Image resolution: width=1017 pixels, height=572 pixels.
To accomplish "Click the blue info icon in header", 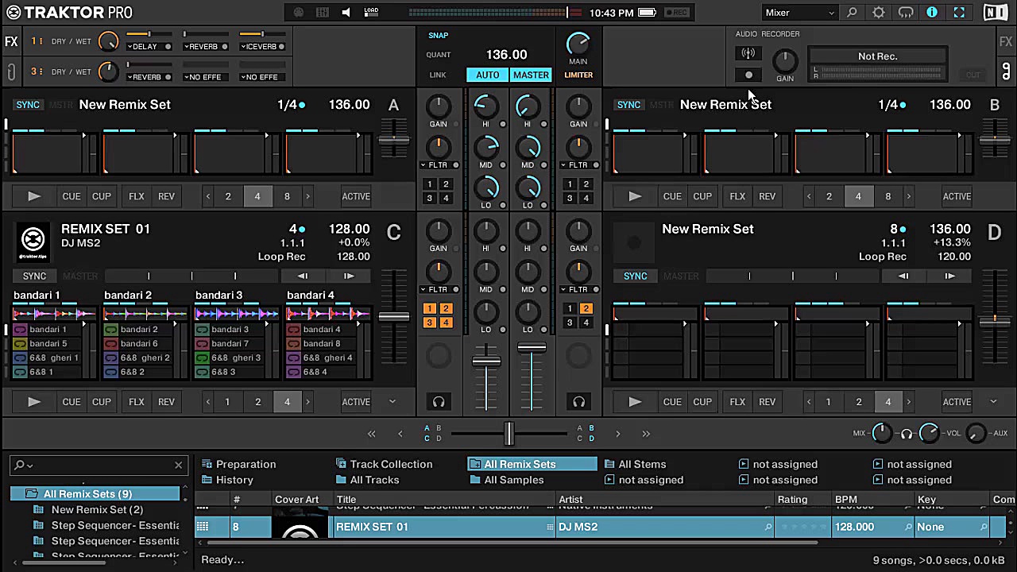I will (x=932, y=13).
